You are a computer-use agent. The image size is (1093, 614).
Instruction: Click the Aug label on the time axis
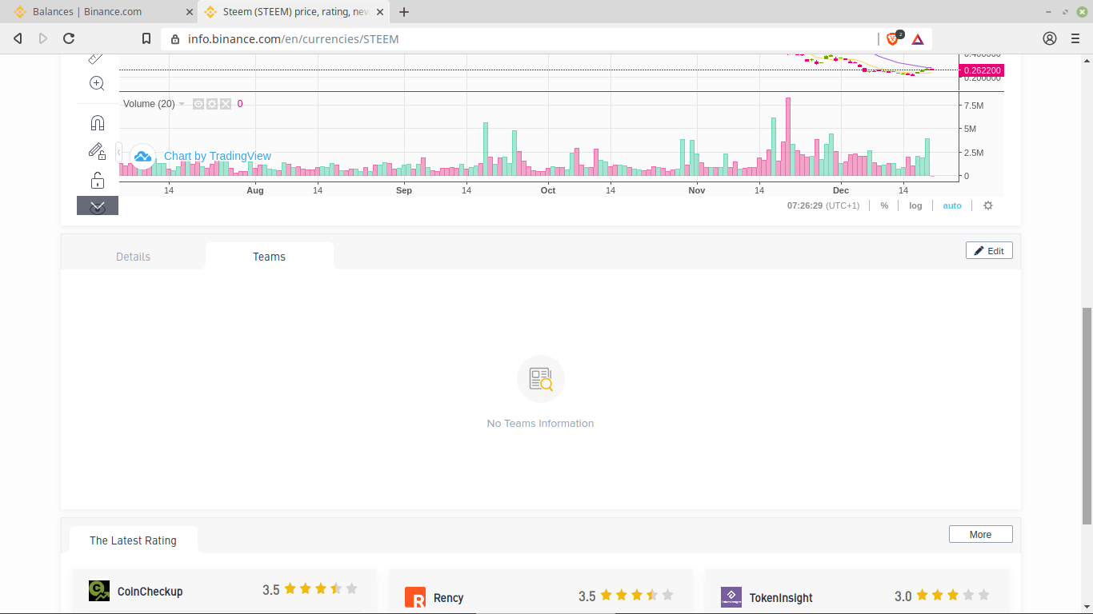pos(255,190)
